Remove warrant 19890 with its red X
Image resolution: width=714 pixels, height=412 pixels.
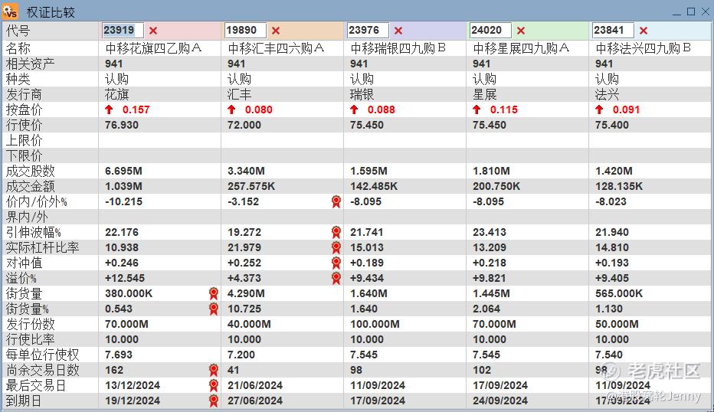276,31
